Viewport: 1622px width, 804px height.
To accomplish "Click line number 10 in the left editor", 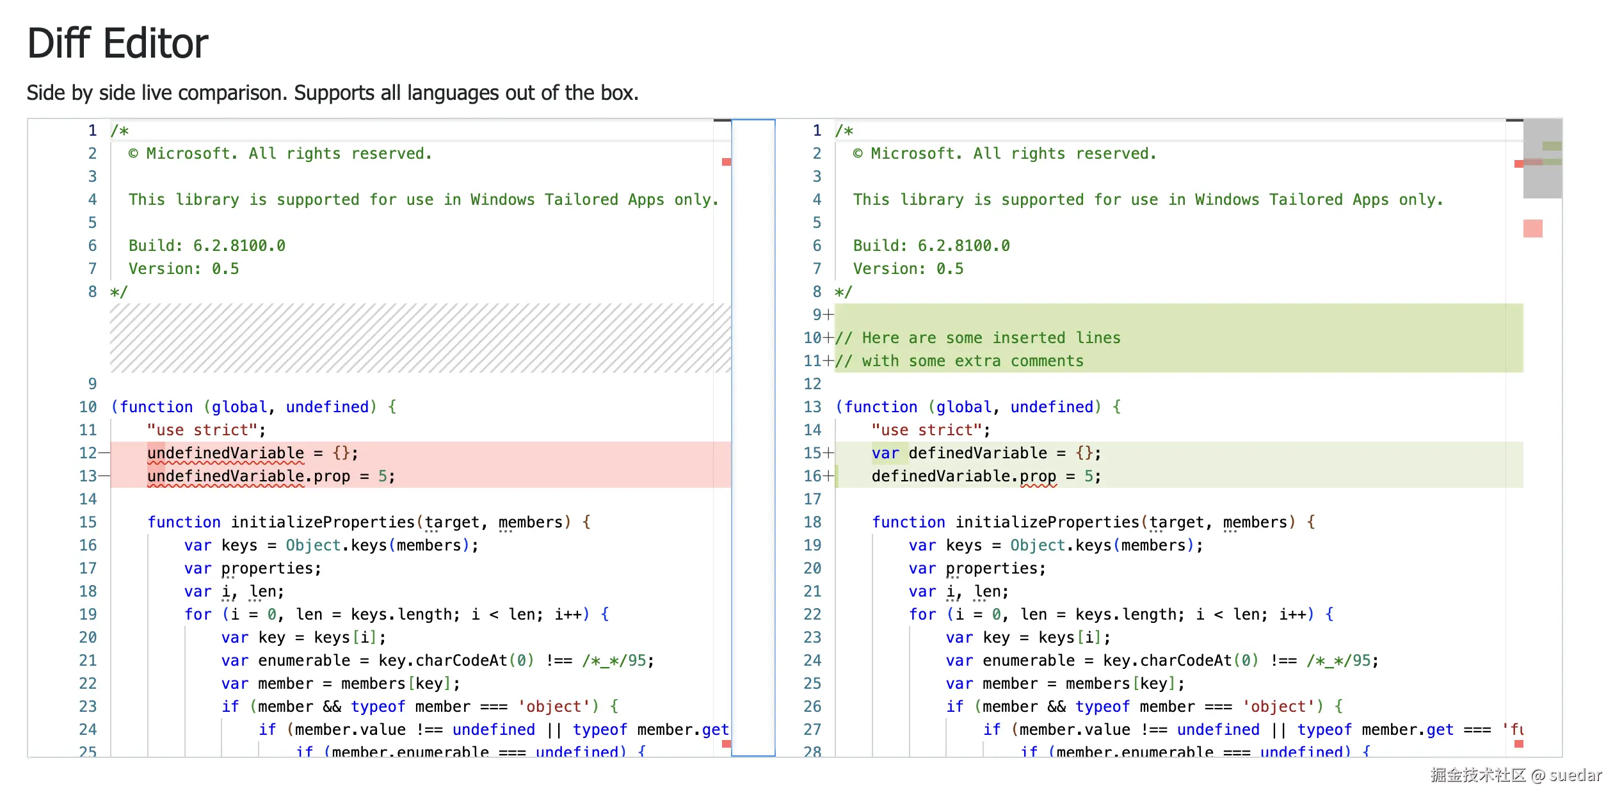I will (88, 407).
